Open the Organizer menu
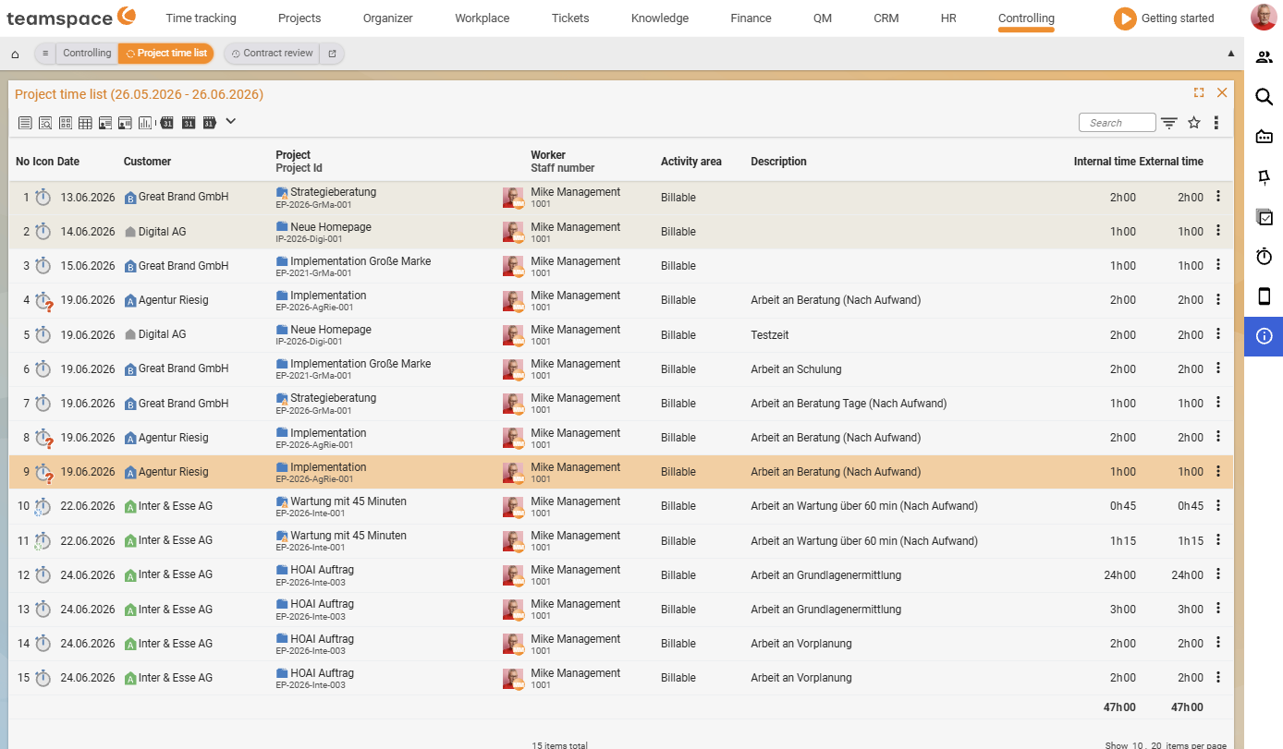Image resolution: width=1283 pixels, height=749 pixels. point(388,18)
